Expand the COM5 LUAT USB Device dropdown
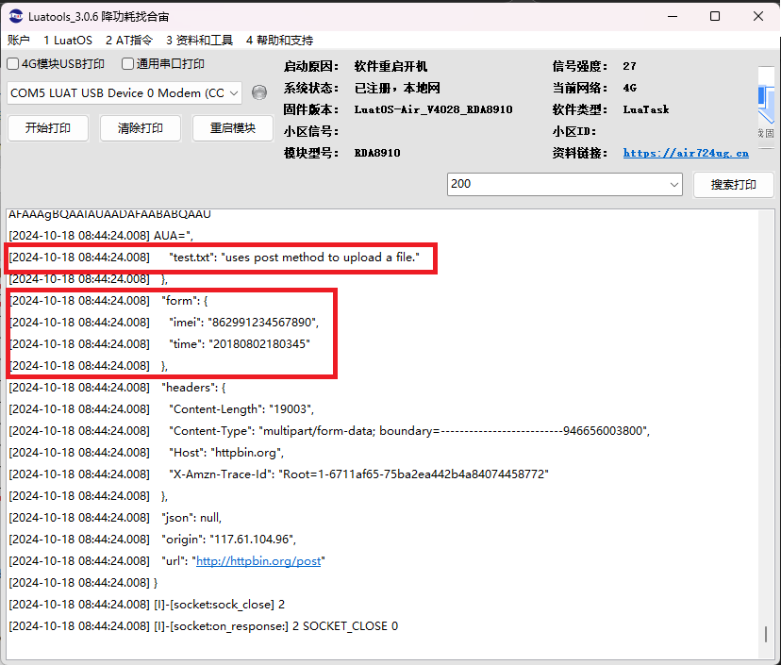The image size is (781, 665). point(233,92)
